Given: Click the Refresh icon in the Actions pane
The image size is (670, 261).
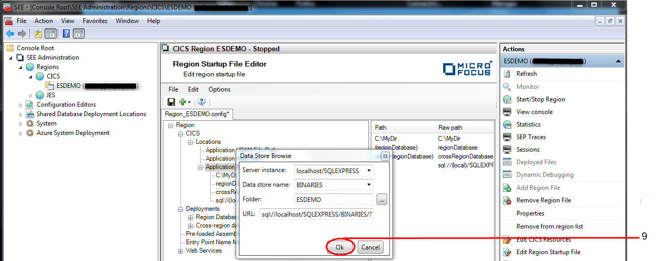Looking at the screenshot, I should pos(507,74).
